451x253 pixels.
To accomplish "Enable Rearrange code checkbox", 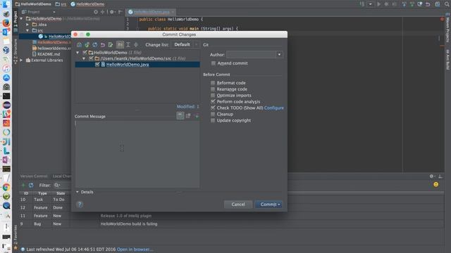I will coord(213,89).
